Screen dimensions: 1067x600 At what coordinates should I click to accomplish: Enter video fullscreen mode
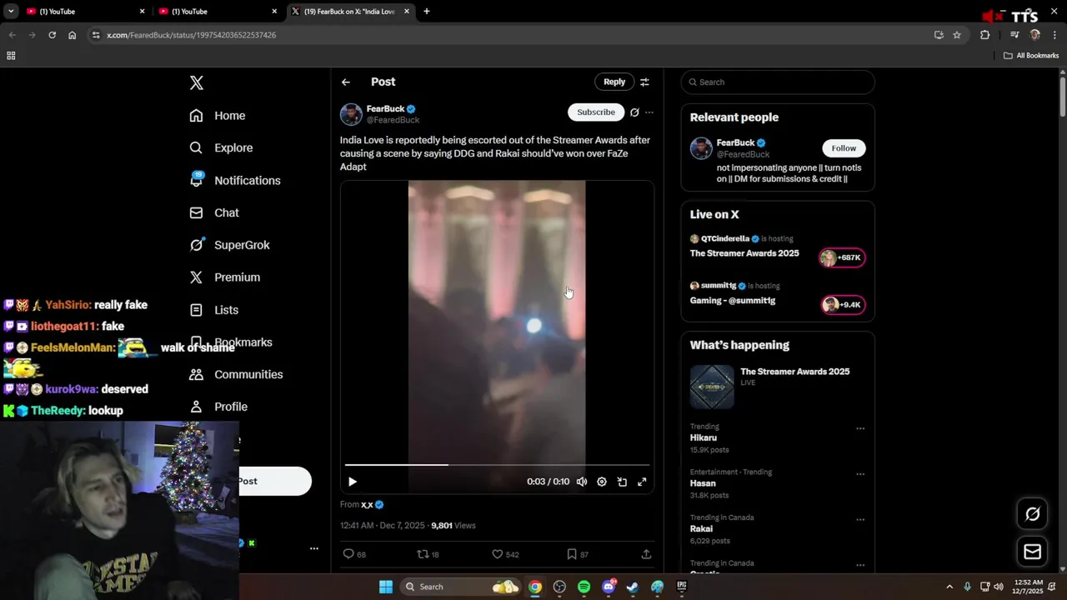pyautogui.click(x=642, y=482)
